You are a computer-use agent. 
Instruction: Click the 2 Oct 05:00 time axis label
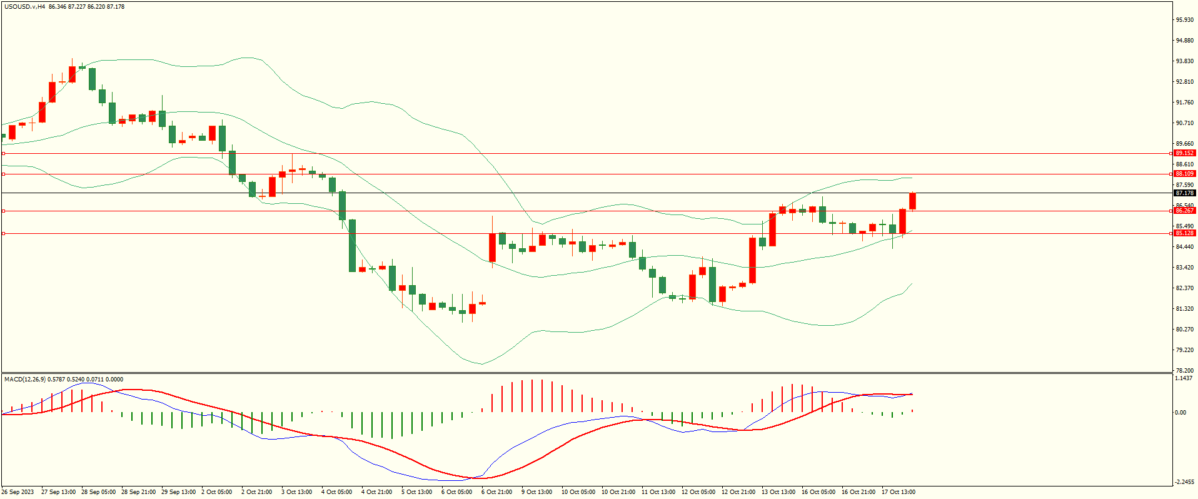[x=216, y=492]
